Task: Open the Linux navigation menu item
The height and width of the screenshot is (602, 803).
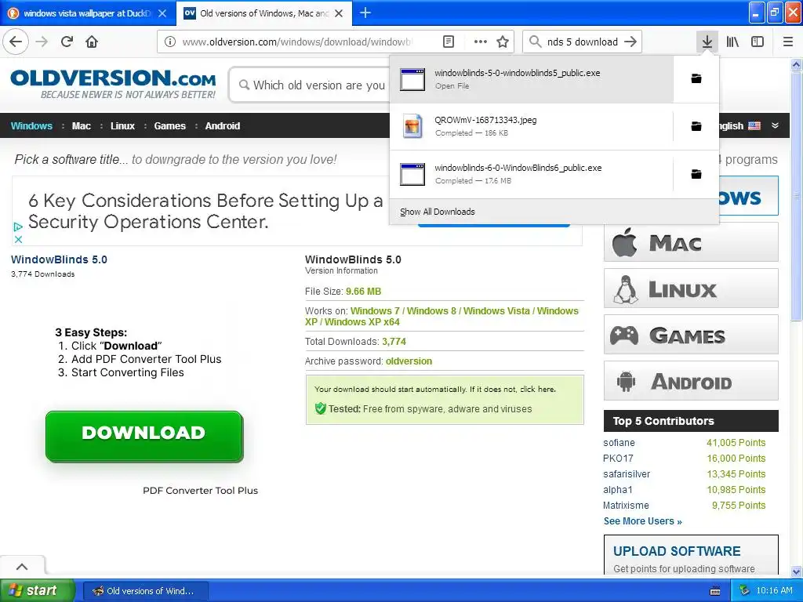Action: tap(122, 126)
